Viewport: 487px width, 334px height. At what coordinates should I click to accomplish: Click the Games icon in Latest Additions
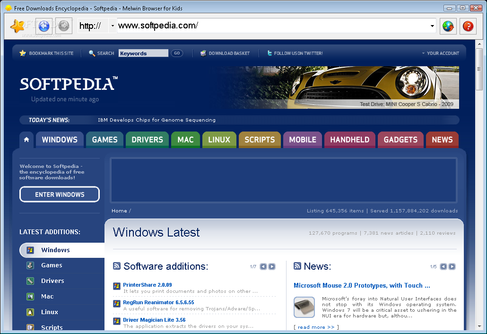[x=30, y=265]
